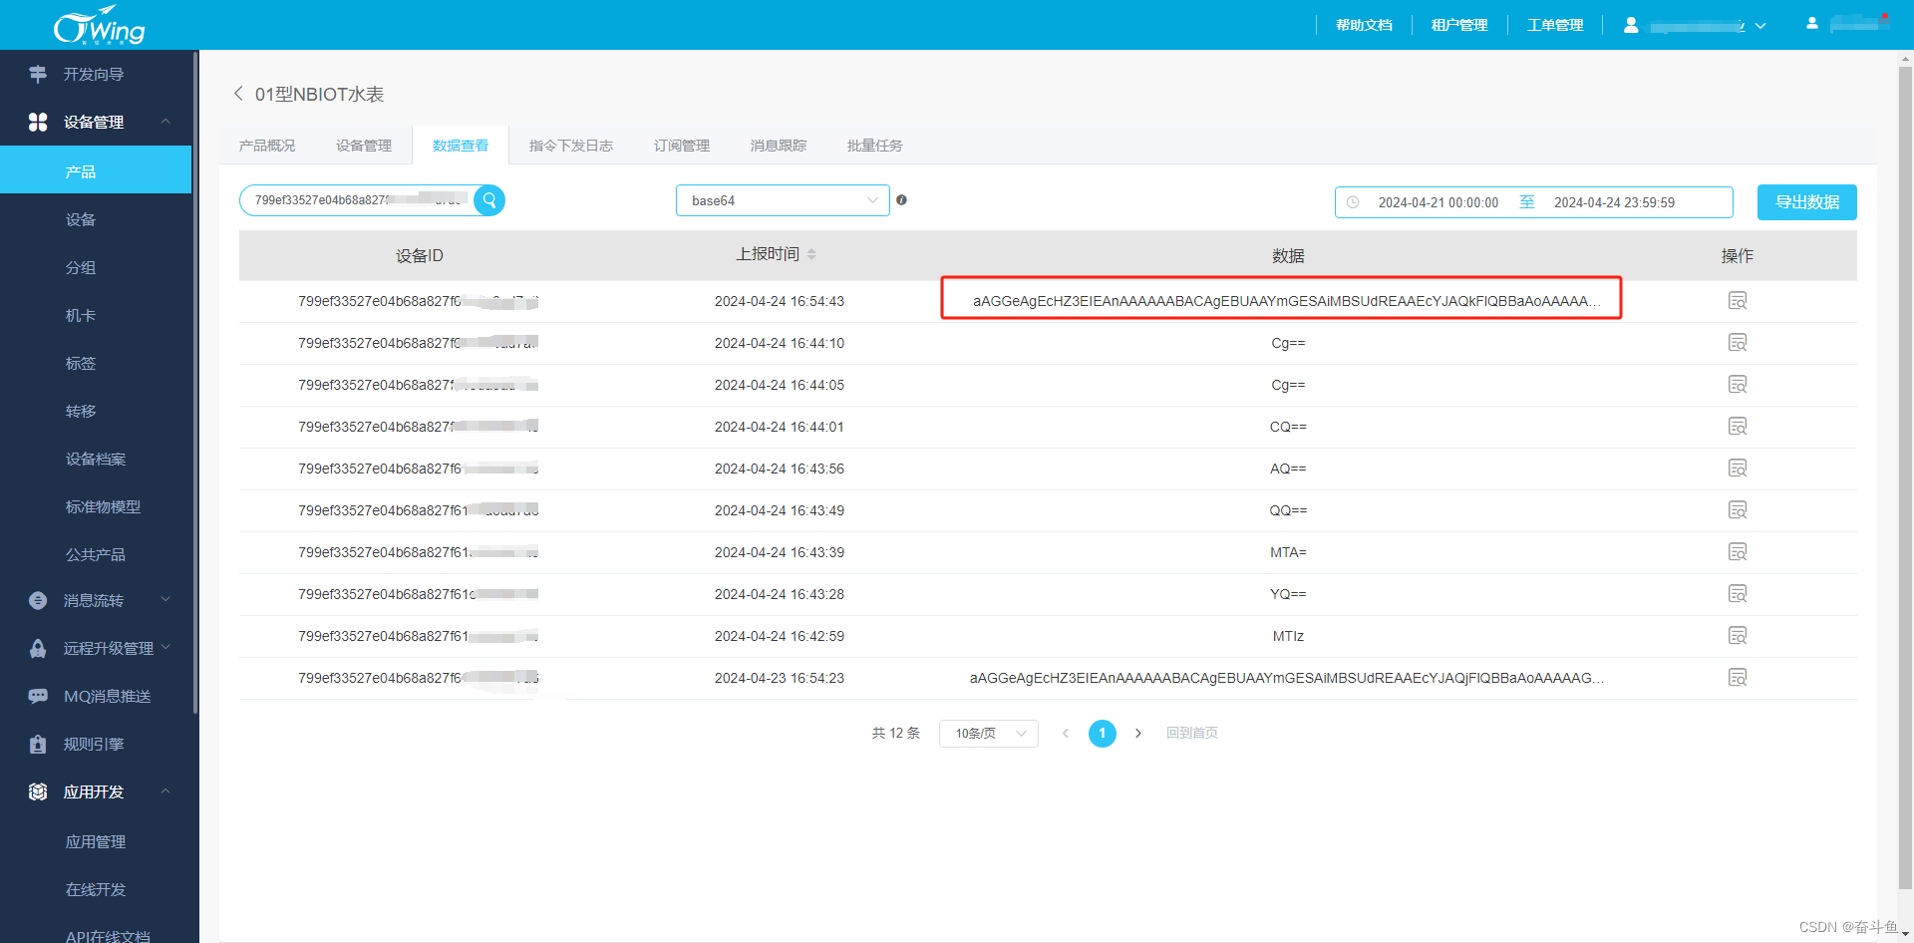Click the 应用开发 cube icon
1914x943 pixels.
pos(38,791)
